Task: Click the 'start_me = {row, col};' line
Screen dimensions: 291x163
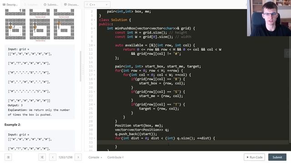Action: pos(161,96)
